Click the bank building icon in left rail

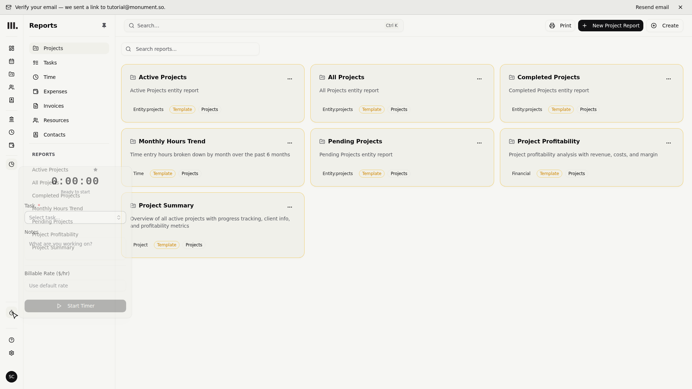pos(12,119)
